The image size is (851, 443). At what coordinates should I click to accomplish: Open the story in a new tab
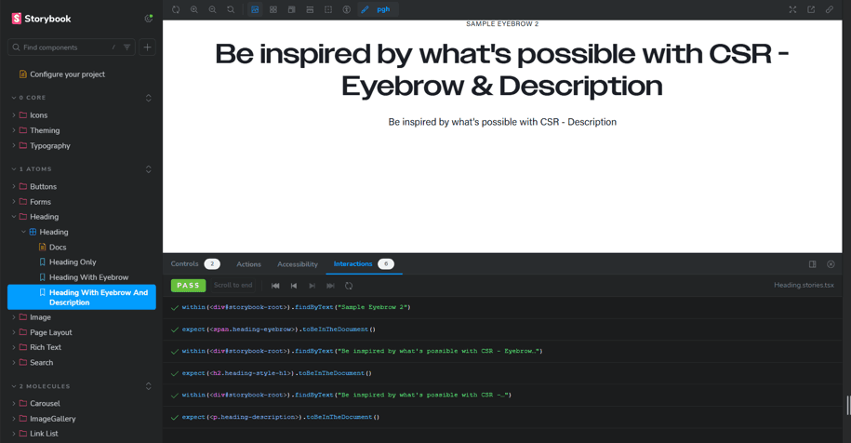pos(811,9)
